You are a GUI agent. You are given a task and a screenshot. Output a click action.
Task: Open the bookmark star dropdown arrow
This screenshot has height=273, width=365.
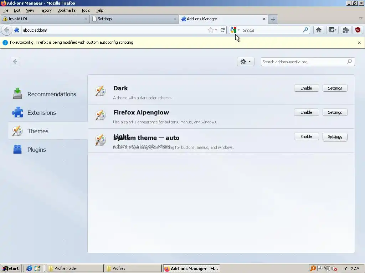point(216,30)
